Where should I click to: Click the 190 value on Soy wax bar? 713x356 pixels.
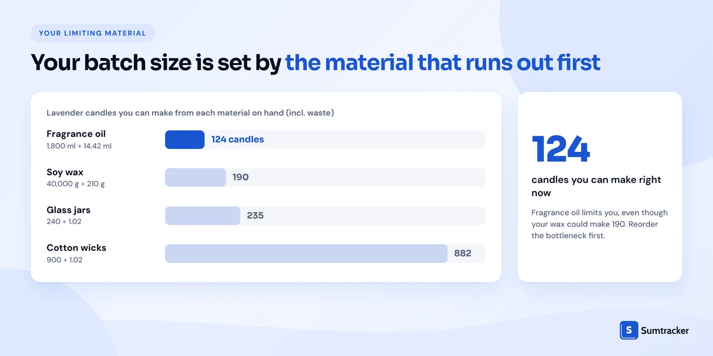click(241, 177)
